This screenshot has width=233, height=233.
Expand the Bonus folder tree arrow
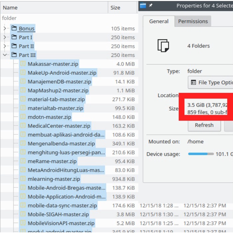[5, 28]
